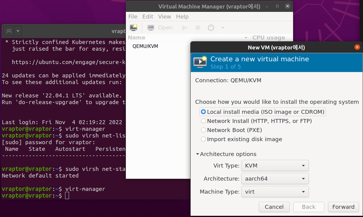
Task: Close the Virtual Machine Manager window
Action: (x=288, y=6)
